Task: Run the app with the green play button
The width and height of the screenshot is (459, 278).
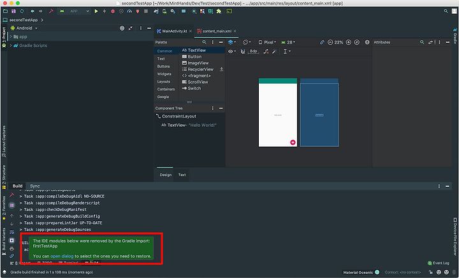Action: 96,11
